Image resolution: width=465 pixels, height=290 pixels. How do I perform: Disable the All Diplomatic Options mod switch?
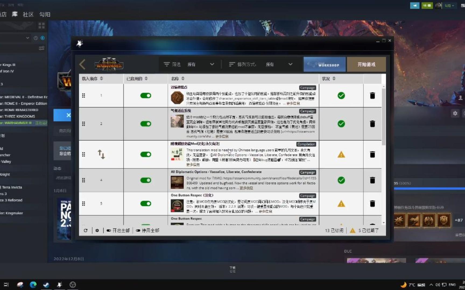[146, 180]
